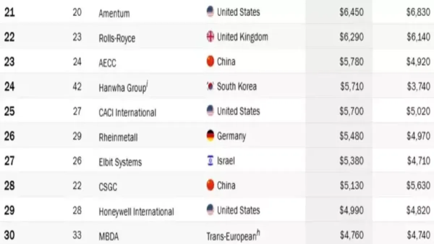The height and width of the screenshot is (244, 434).
Task: Click the China flag in CSGC row
Action: point(210,185)
